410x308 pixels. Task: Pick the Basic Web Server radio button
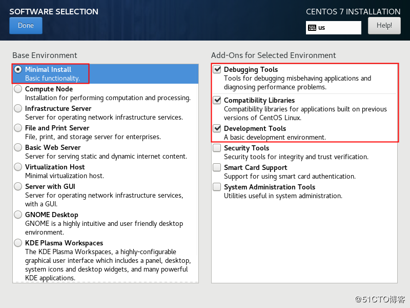(18, 147)
